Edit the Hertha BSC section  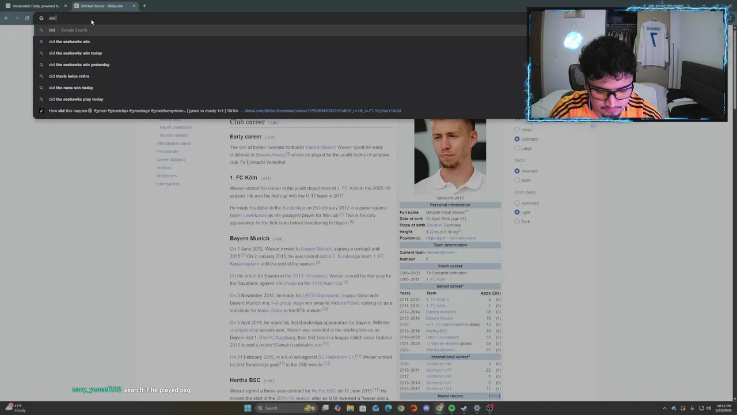point(269,381)
